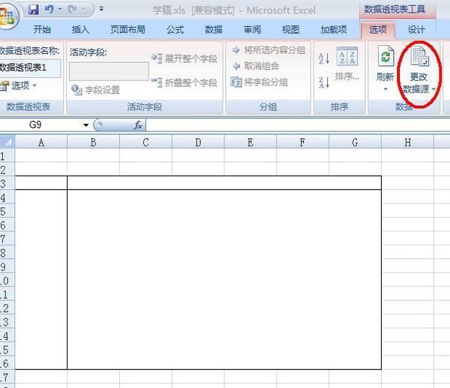The width and height of the screenshot is (450, 388).
Task: Select column D header
Action: pyautogui.click(x=198, y=142)
